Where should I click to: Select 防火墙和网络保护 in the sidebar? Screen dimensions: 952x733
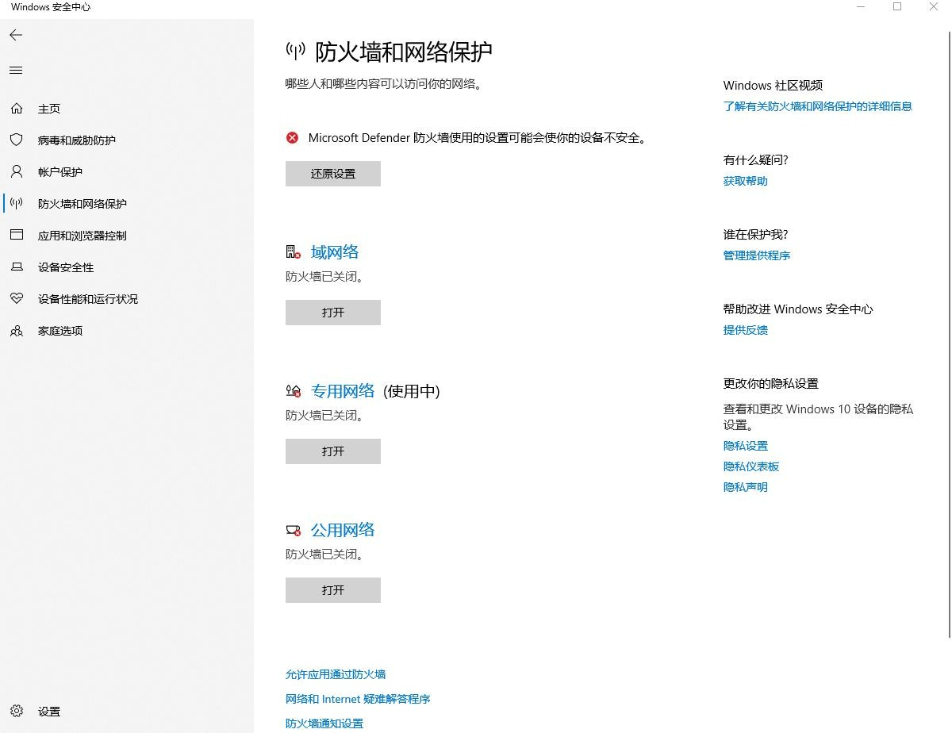pos(83,204)
